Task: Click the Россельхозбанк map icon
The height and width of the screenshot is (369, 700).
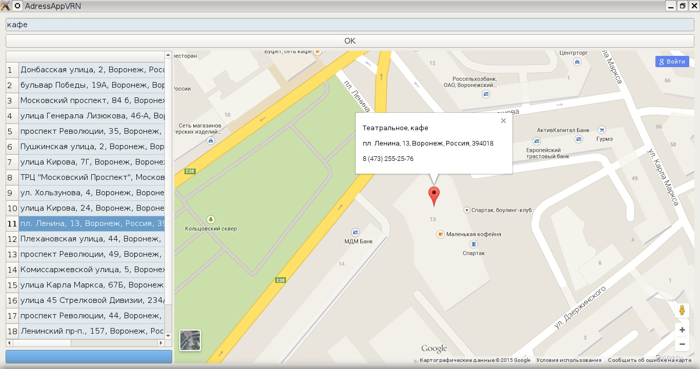Action: pyautogui.click(x=486, y=94)
